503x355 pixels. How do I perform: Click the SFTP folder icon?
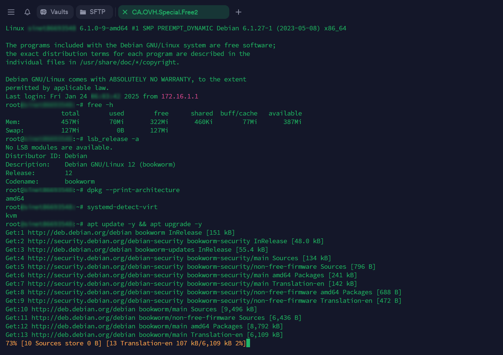pos(83,12)
